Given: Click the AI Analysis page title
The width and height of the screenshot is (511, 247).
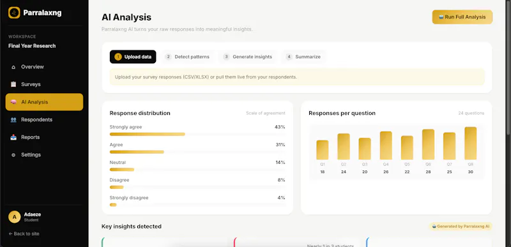Looking at the screenshot, I should point(126,17).
